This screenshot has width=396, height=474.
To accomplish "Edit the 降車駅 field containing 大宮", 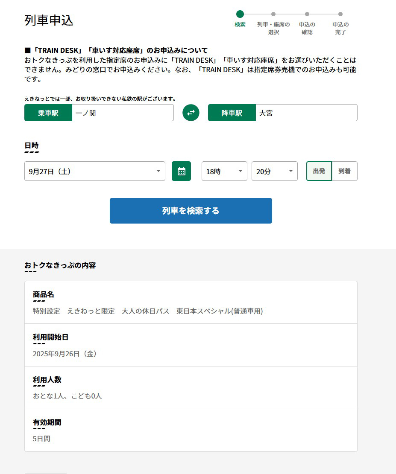I will (306, 113).
